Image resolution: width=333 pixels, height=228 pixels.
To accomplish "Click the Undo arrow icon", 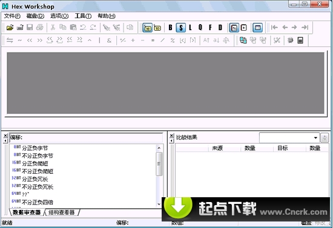I will point(83,28).
